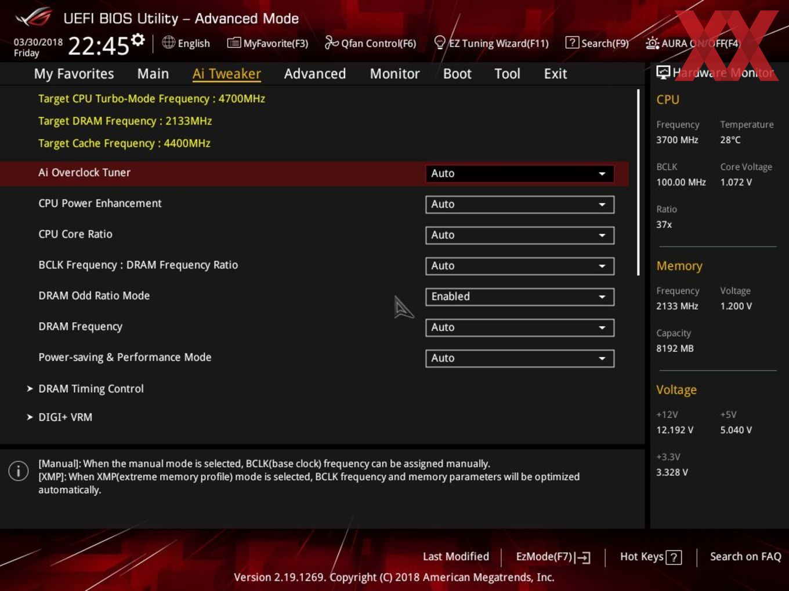The image size is (789, 591).
Task: Open Search(F9)
Action: pyautogui.click(x=605, y=43)
